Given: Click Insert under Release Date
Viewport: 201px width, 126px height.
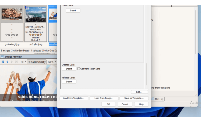Looking at the screenshot, I should tap(69, 82).
